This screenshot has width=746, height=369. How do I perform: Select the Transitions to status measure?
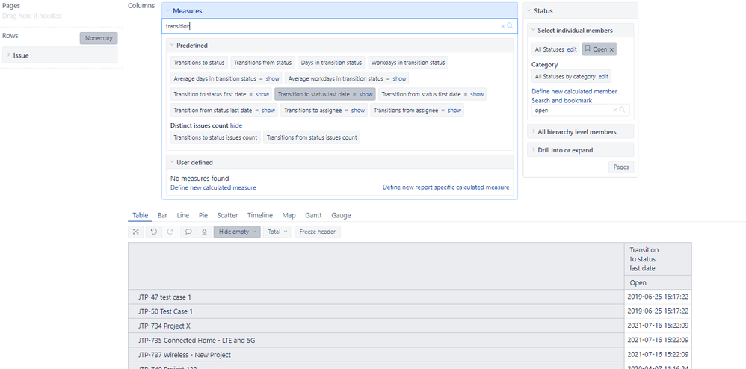coord(199,63)
